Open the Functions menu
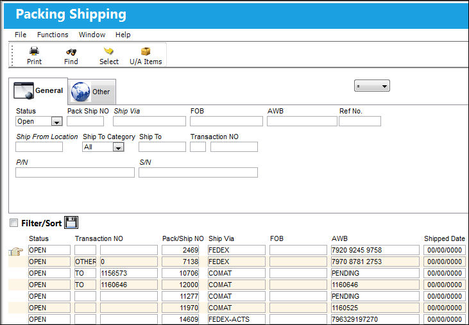The height and width of the screenshot is (325, 469). [53, 35]
